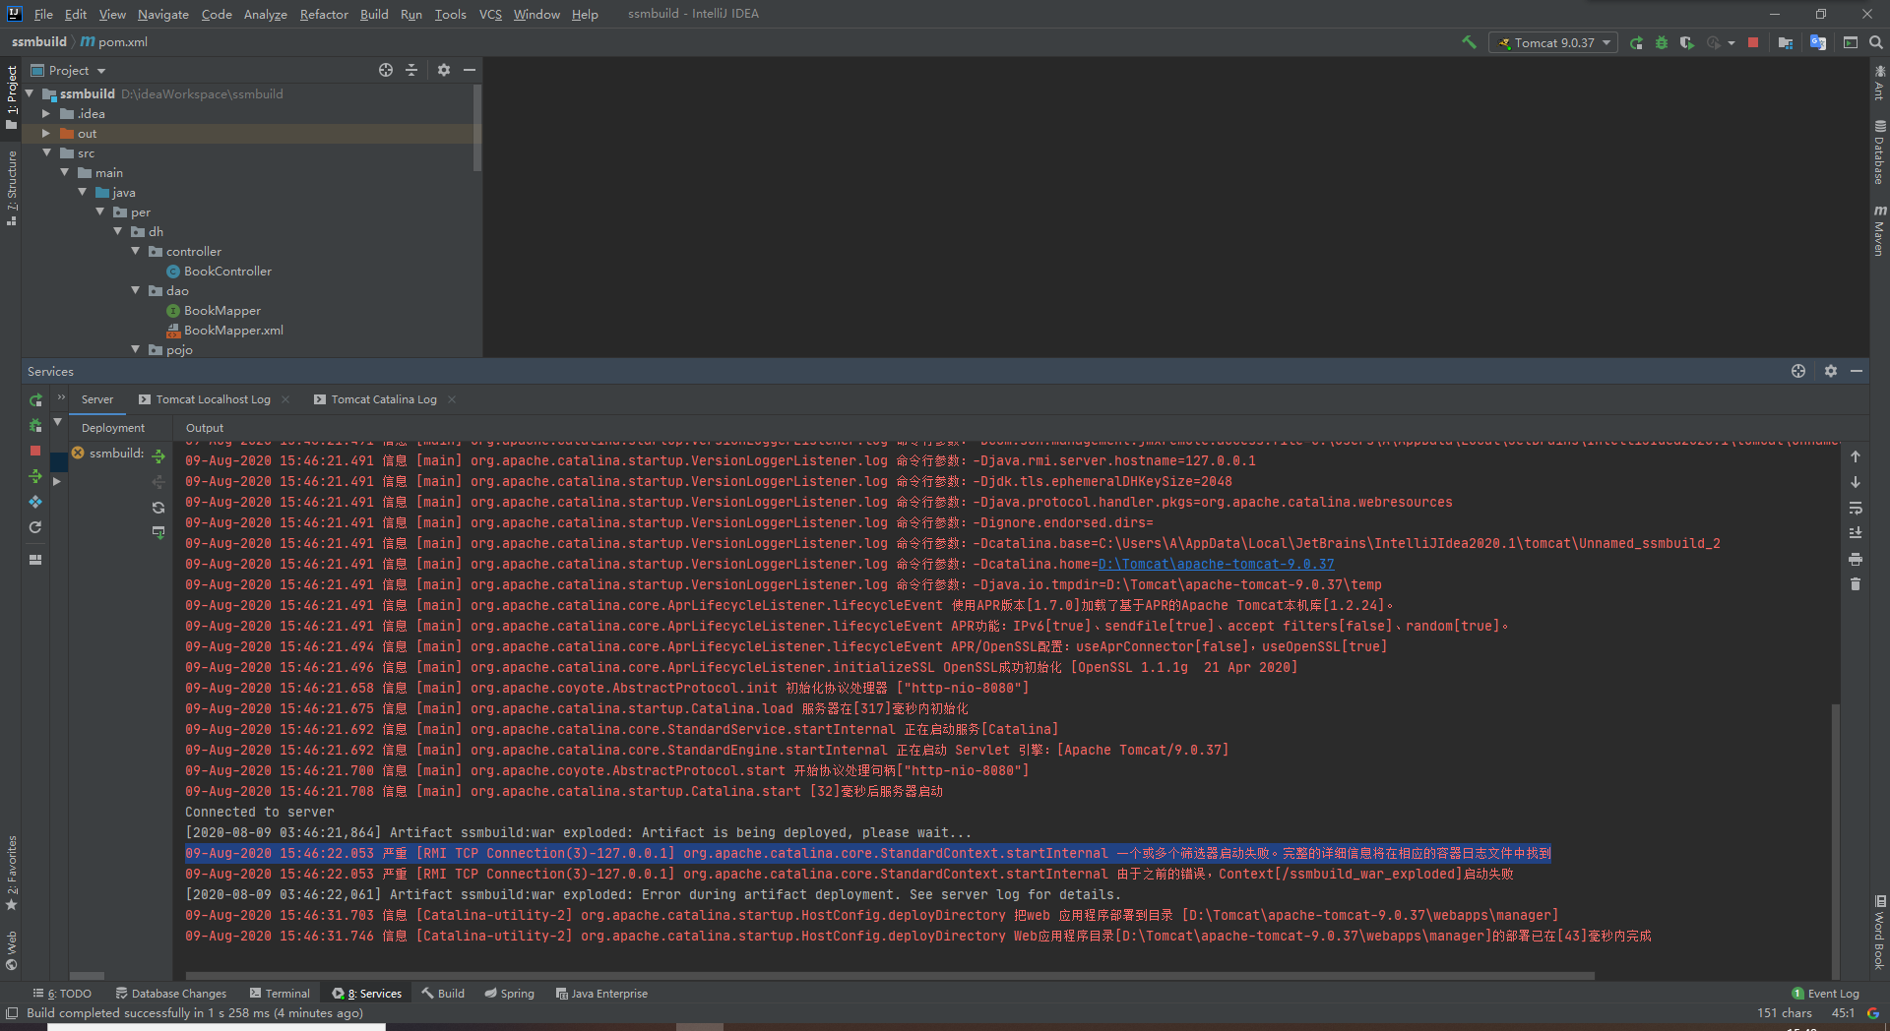This screenshot has height=1031, width=1890.
Task: Expand the pojo package in project tree
Action: click(x=135, y=349)
